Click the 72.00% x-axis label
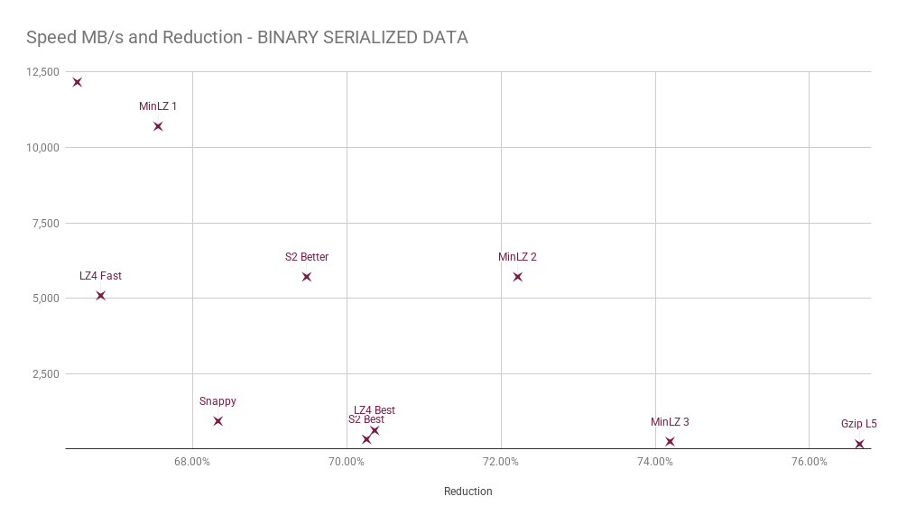Screen dimensions: 898x524 pyautogui.click(x=501, y=462)
